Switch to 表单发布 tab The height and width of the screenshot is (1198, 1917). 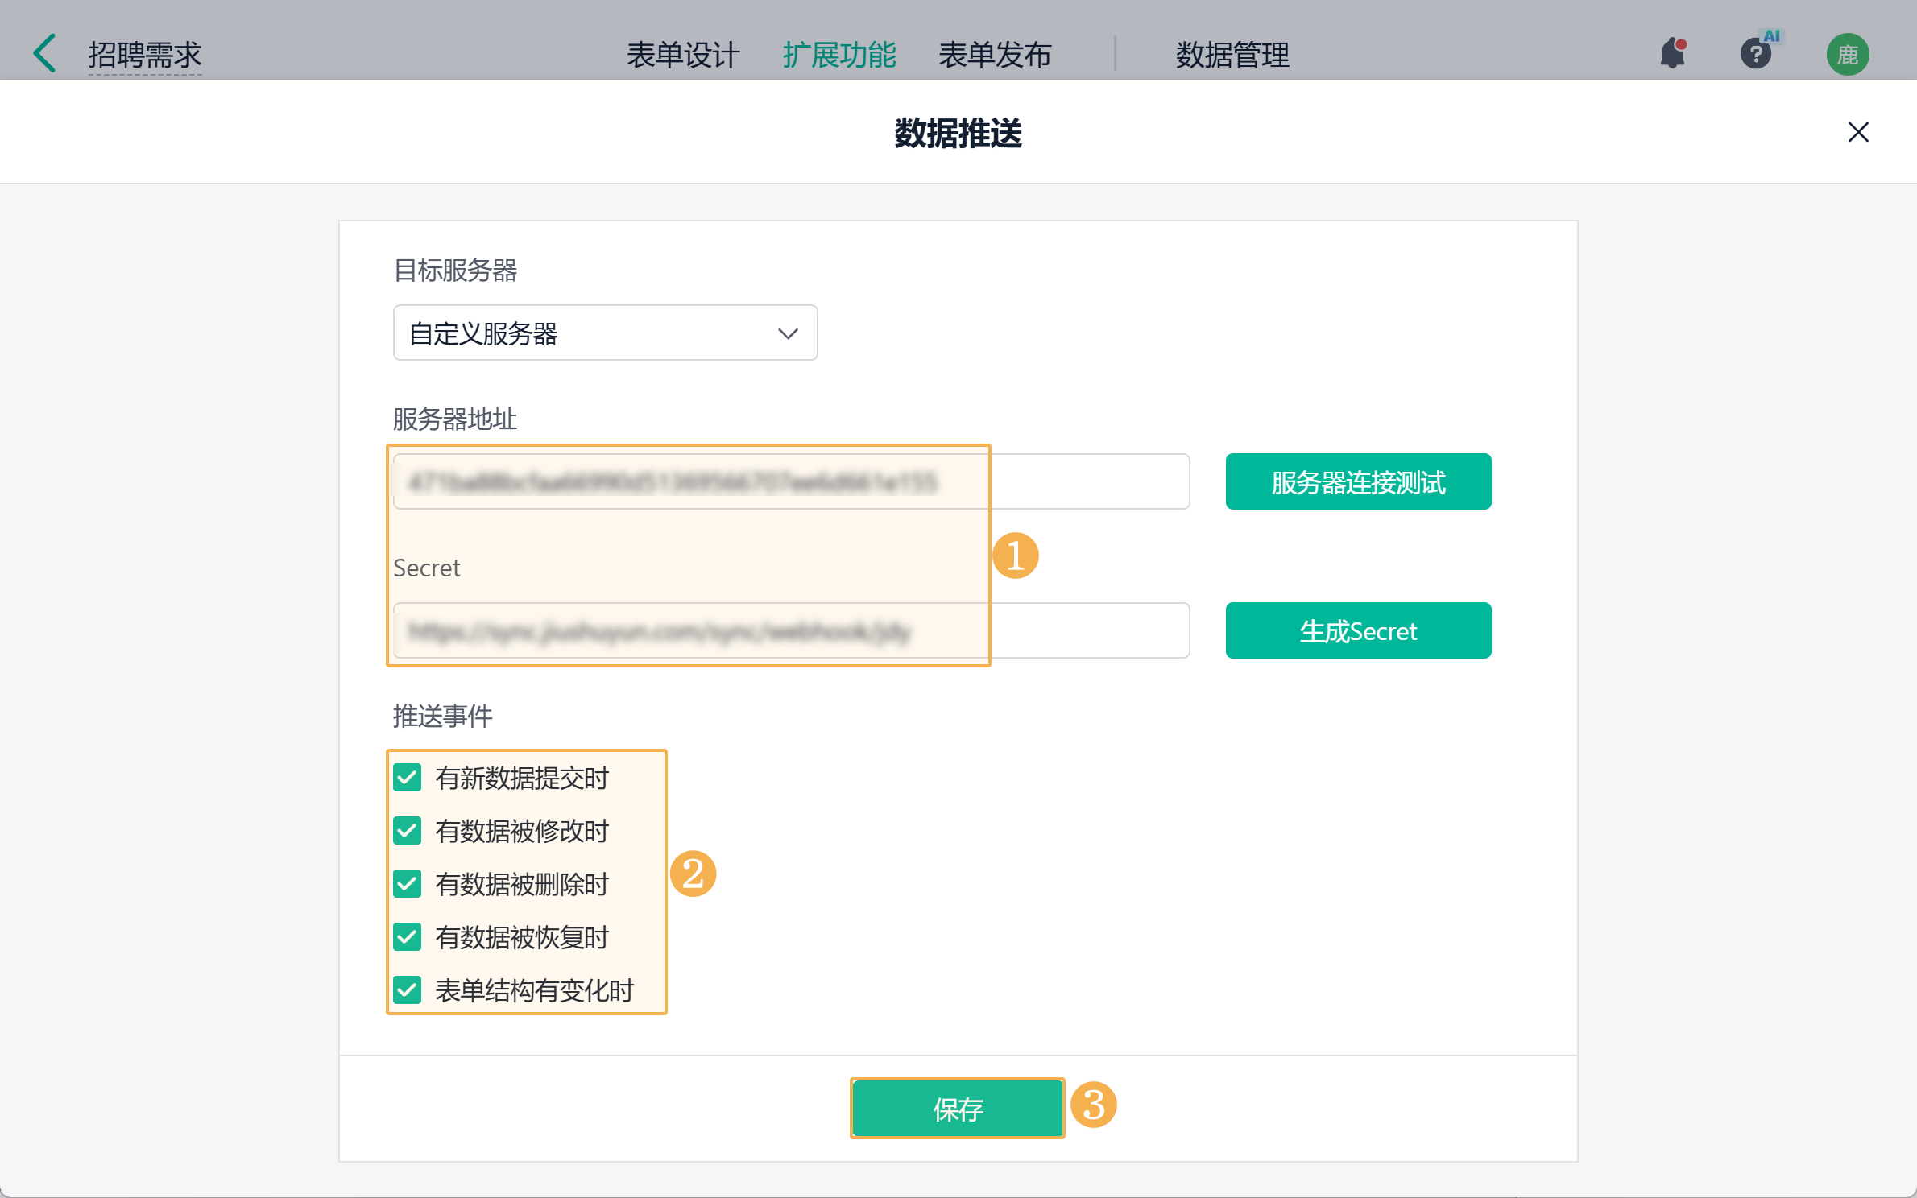(x=995, y=55)
